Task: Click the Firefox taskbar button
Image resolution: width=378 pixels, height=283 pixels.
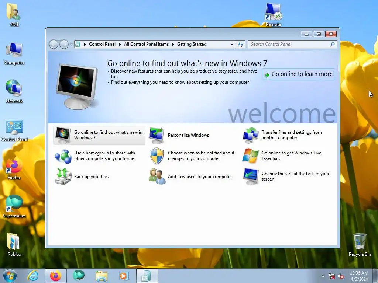Action: click(x=56, y=276)
